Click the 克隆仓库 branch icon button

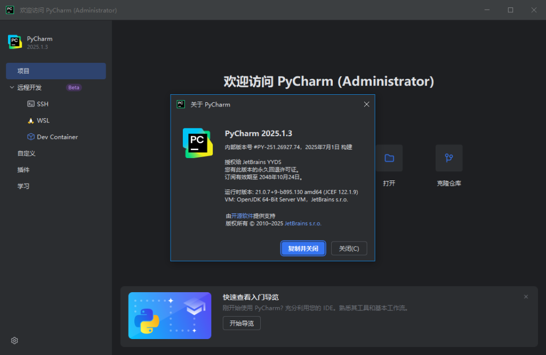449,158
